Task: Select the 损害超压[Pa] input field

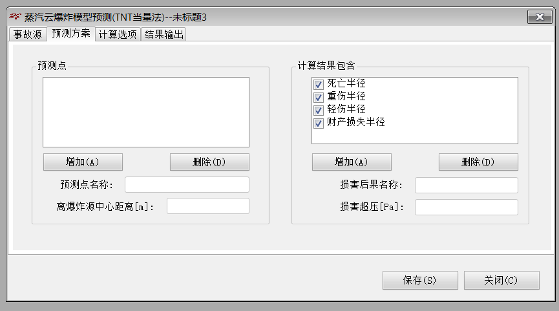Action: (x=466, y=208)
